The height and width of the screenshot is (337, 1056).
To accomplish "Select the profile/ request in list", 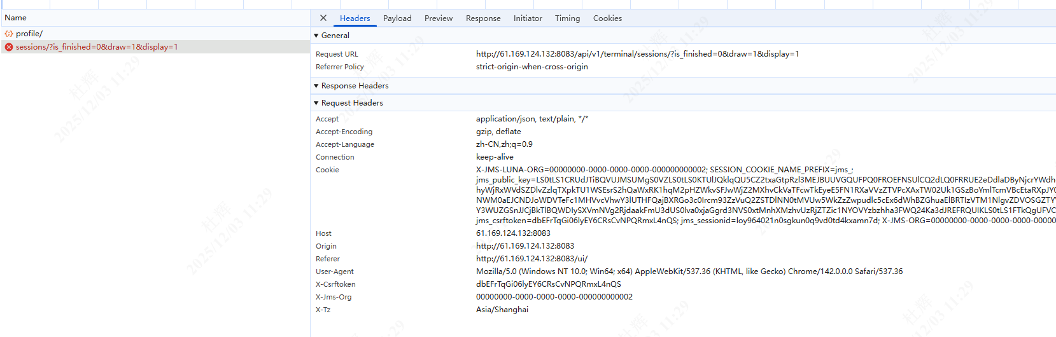I will (29, 34).
